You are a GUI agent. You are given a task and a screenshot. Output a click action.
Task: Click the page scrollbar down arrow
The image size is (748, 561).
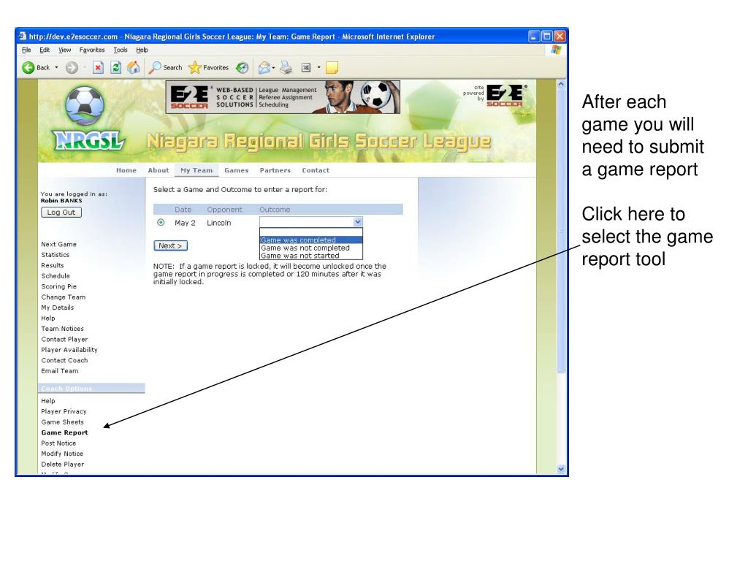pyautogui.click(x=561, y=469)
